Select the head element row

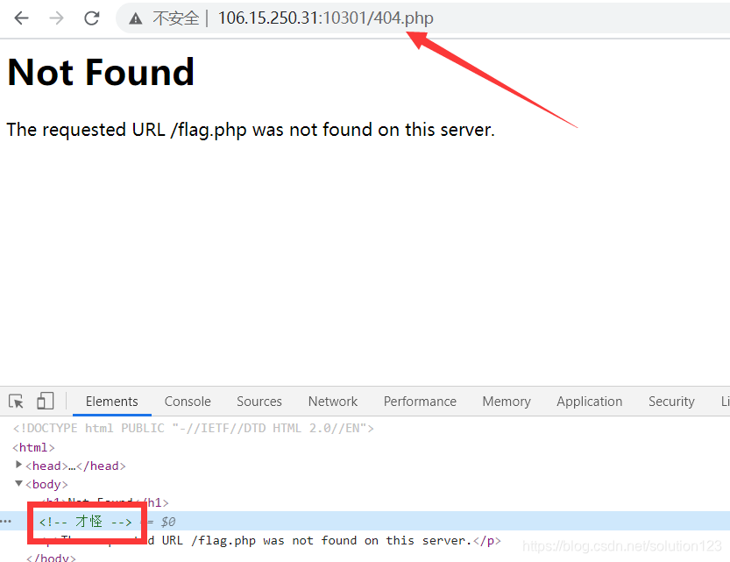75,466
